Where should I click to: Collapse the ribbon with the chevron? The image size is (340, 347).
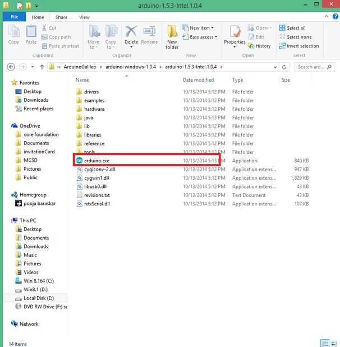326,16
